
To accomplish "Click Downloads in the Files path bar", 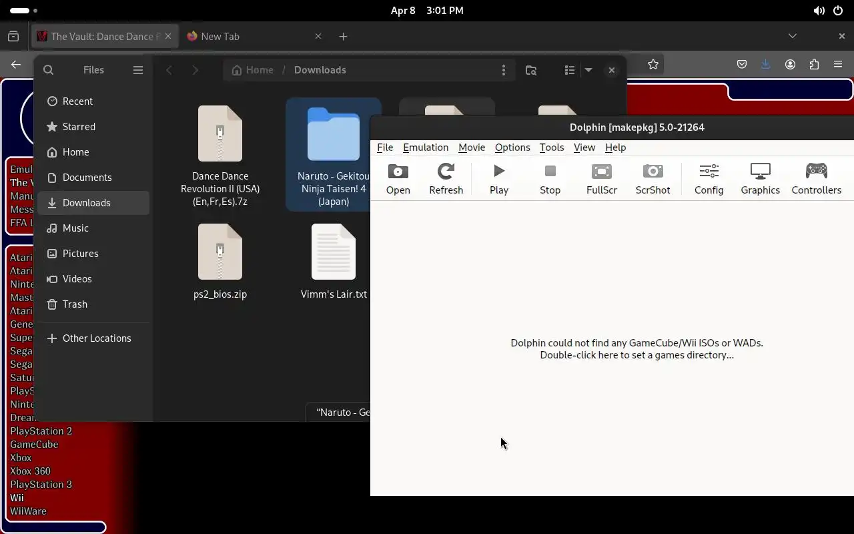I will point(320,70).
